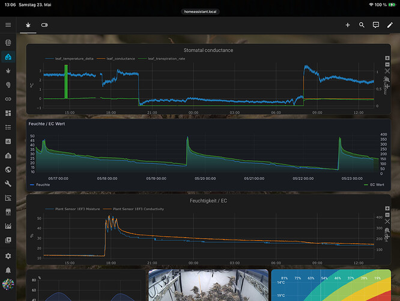
Task: Click the plus add button in header
Action: tap(348, 25)
